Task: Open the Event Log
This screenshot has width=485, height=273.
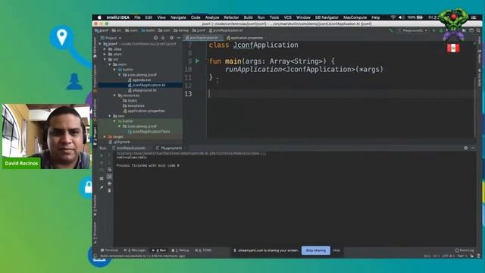Action: pyautogui.click(x=465, y=250)
